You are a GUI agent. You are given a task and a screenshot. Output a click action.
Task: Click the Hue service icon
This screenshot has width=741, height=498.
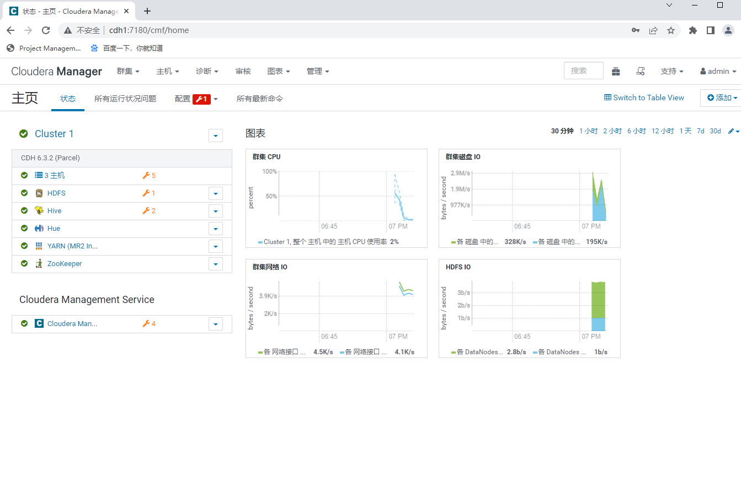click(39, 228)
